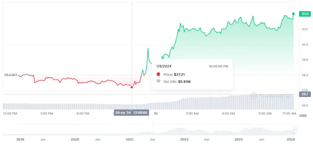Click the 3:00 AM time axis label
This screenshot has width=313, height=145.
coord(192,114)
